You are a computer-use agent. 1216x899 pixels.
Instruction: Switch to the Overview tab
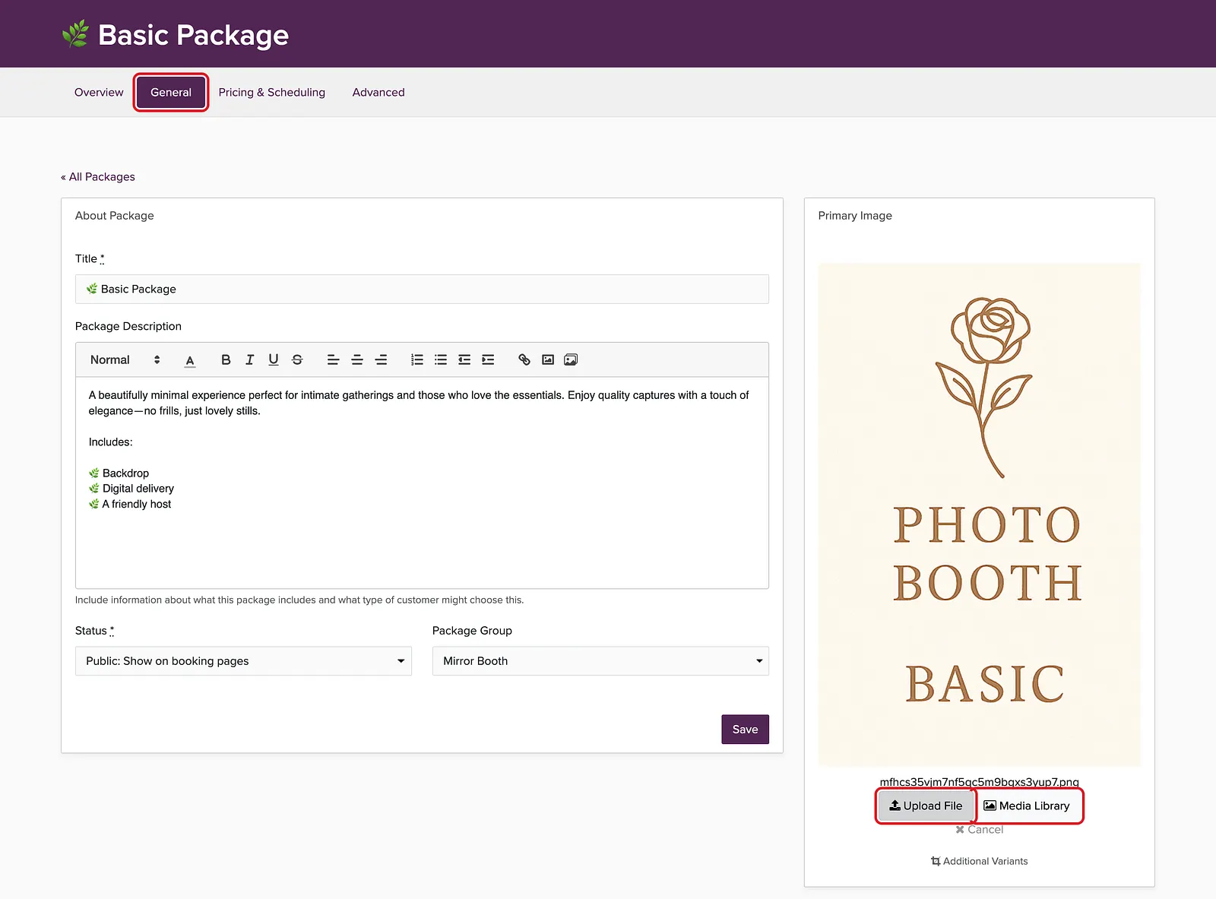click(x=99, y=92)
